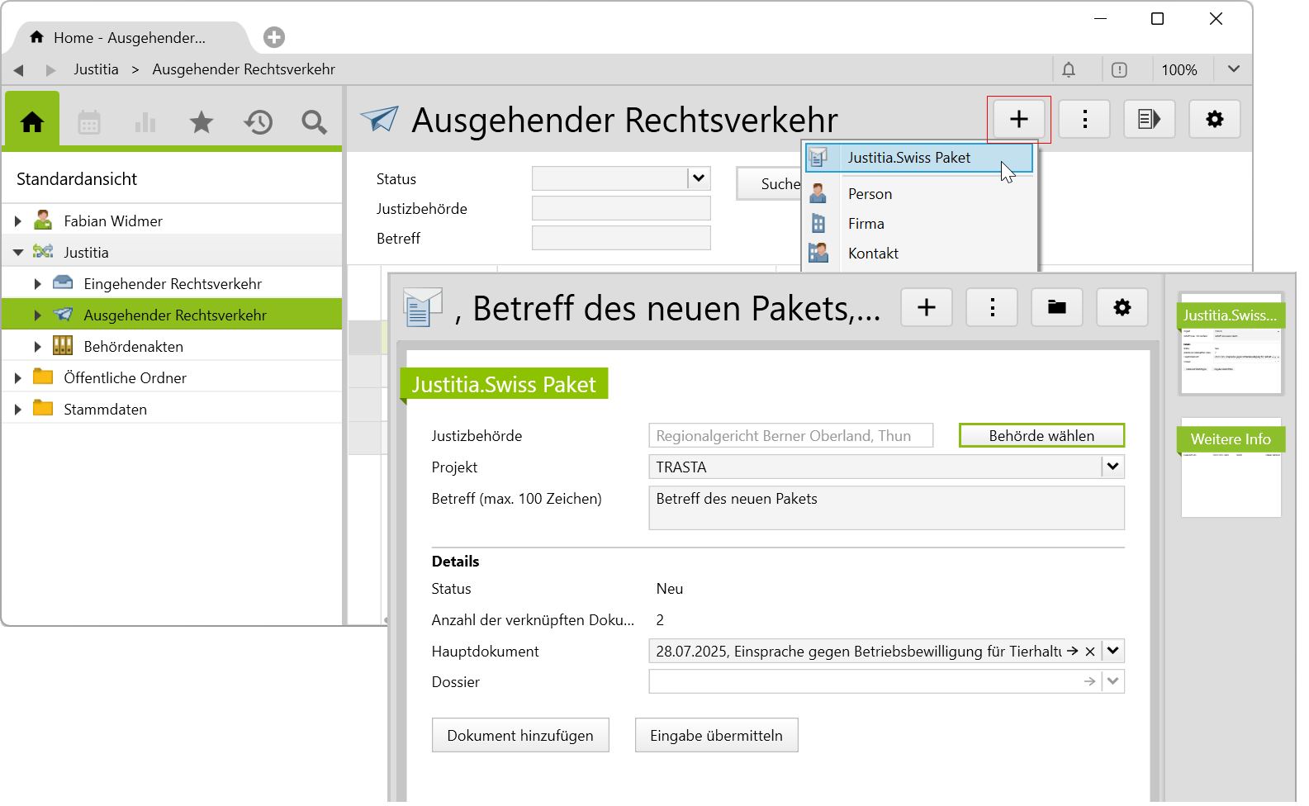Click Dokument hinzufügen button
This screenshot has width=1309, height=806.
point(520,736)
